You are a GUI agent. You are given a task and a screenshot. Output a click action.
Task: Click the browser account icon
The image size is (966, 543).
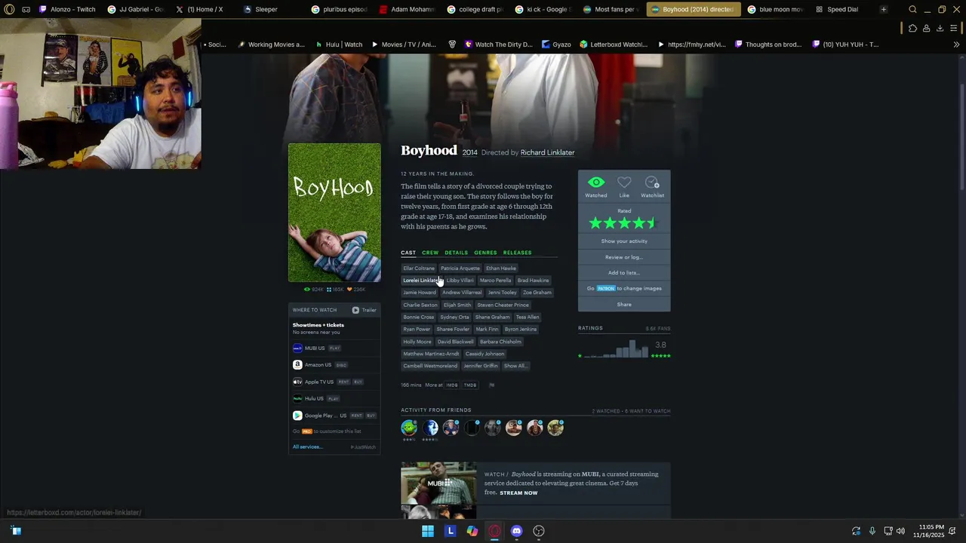(x=926, y=29)
